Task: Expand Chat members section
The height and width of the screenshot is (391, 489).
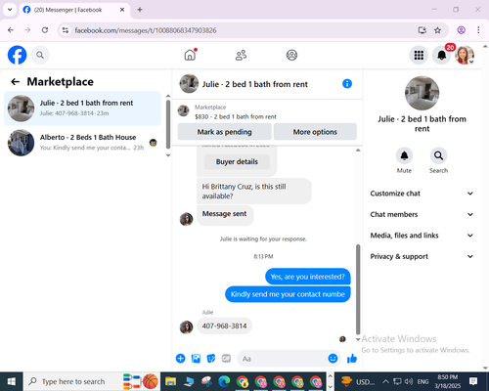Action: [422, 214]
